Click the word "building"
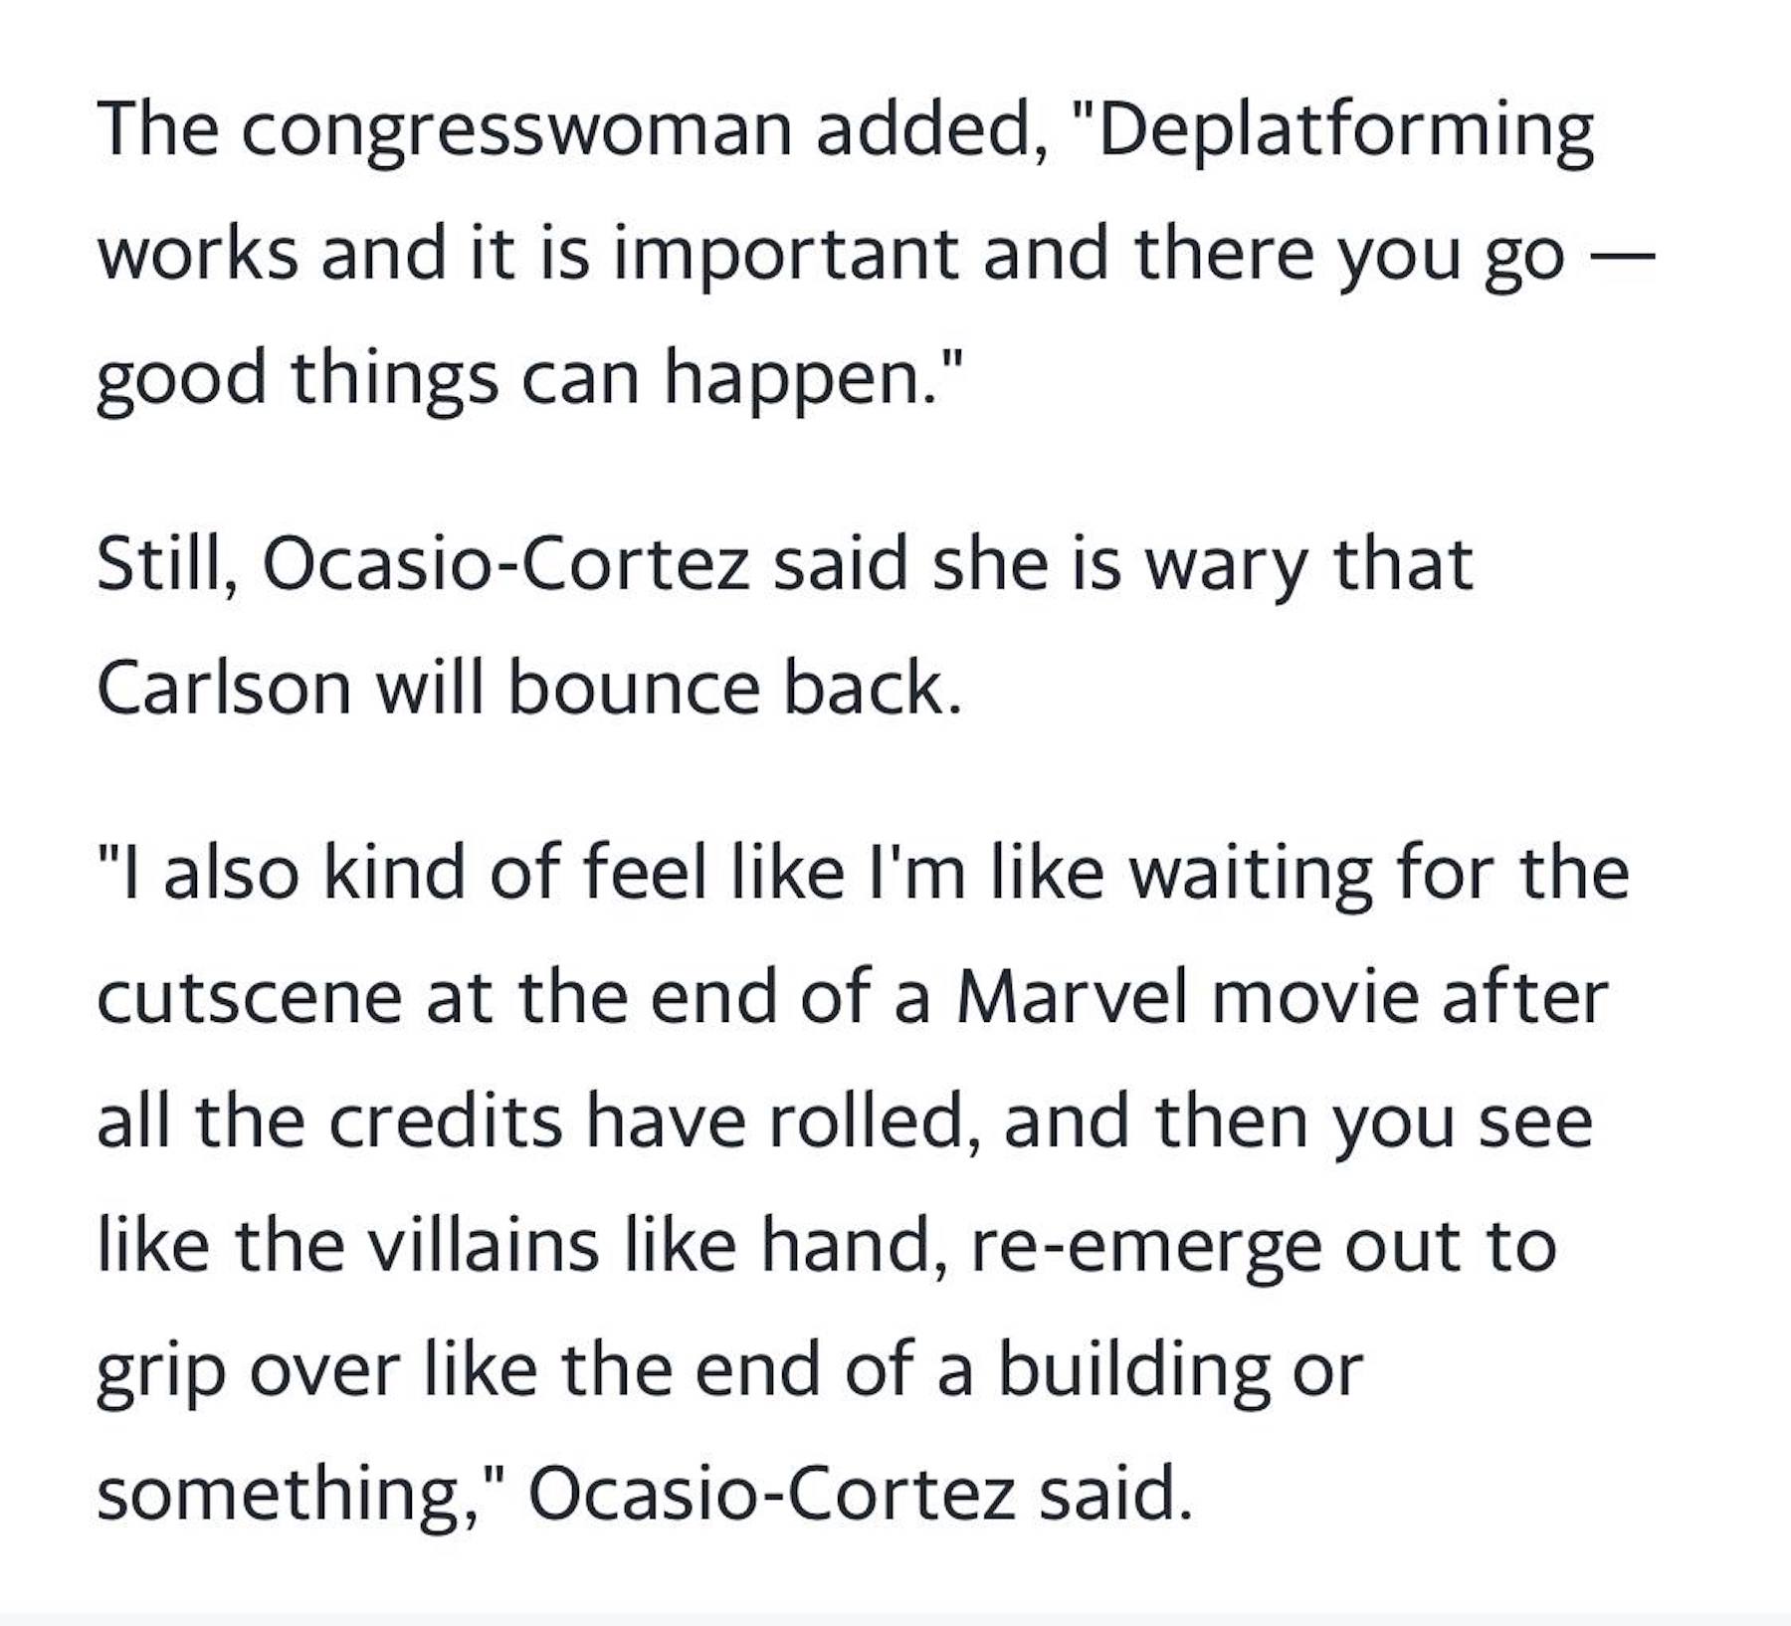Screen dimensions: 1791x1626 pyautogui.click(x=1133, y=1370)
